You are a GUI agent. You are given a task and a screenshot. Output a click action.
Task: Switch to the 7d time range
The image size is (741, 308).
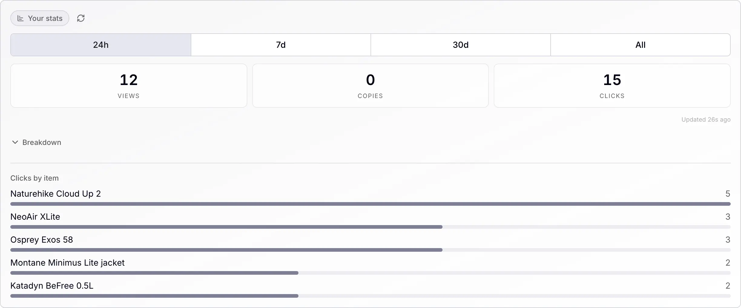click(x=280, y=45)
